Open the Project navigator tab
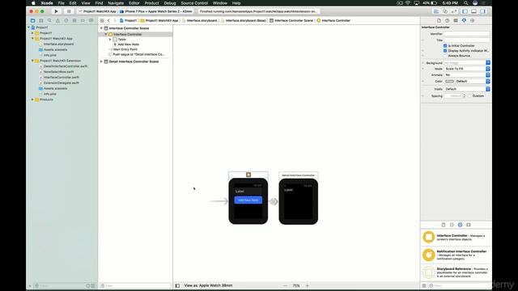 click(32, 20)
